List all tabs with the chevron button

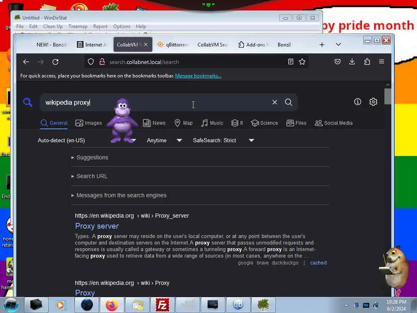(x=338, y=44)
